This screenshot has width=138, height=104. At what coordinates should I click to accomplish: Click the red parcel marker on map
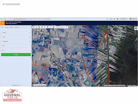[88, 43]
